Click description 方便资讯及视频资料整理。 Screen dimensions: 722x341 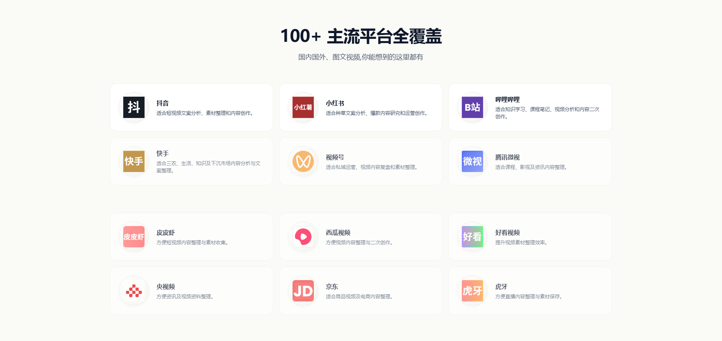click(186, 296)
